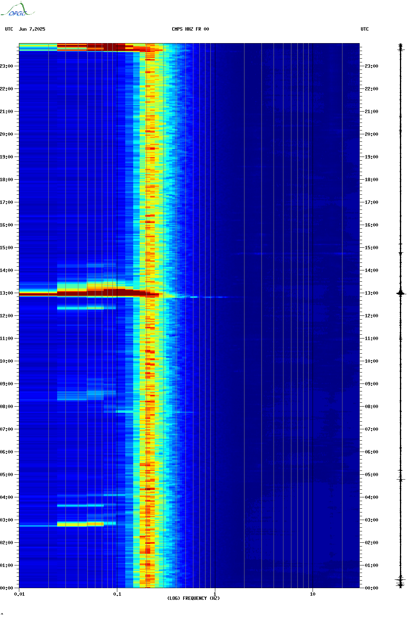The width and height of the screenshot is (417, 618).
Task: Click the left-axis 06:00 time label
Action: point(6,452)
